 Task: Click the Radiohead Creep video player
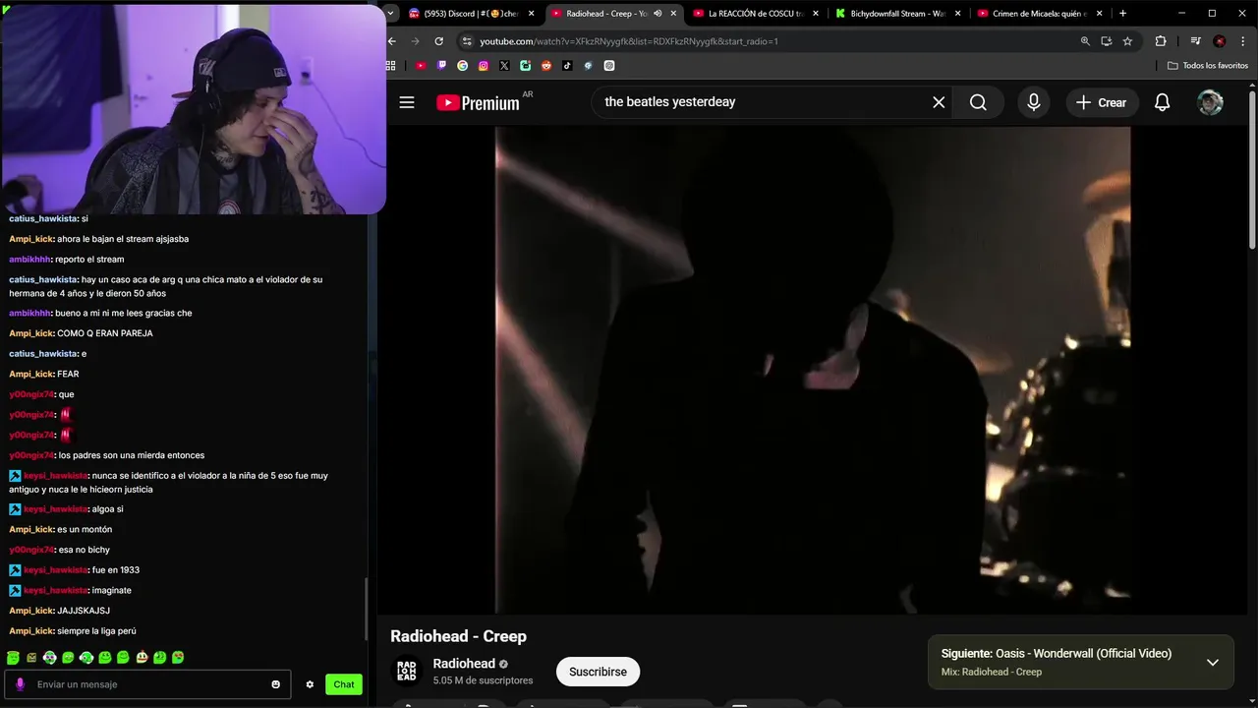point(812,370)
